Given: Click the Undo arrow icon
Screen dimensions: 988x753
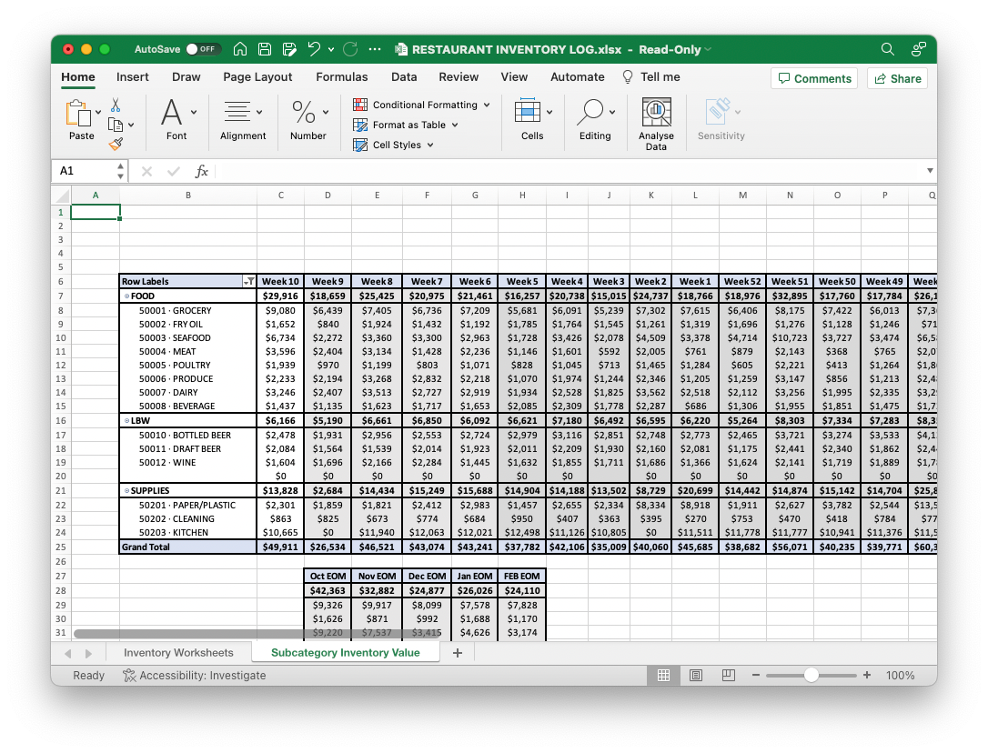Looking at the screenshot, I should pyautogui.click(x=314, y=49).
